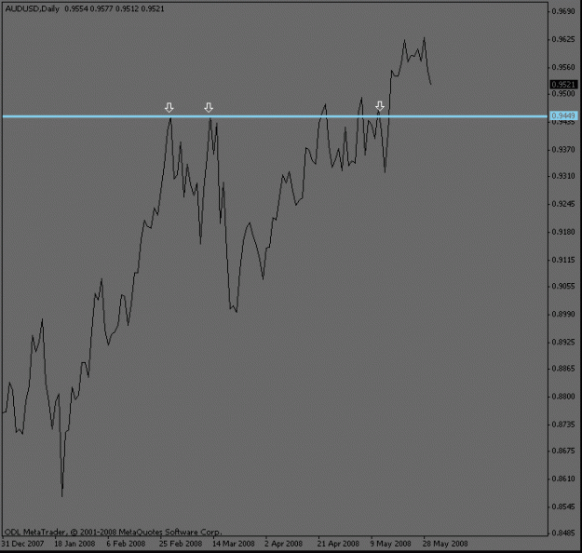582x553 pixels.
Task: Select the third down arrow marker near May
Action: coord(379,106)
